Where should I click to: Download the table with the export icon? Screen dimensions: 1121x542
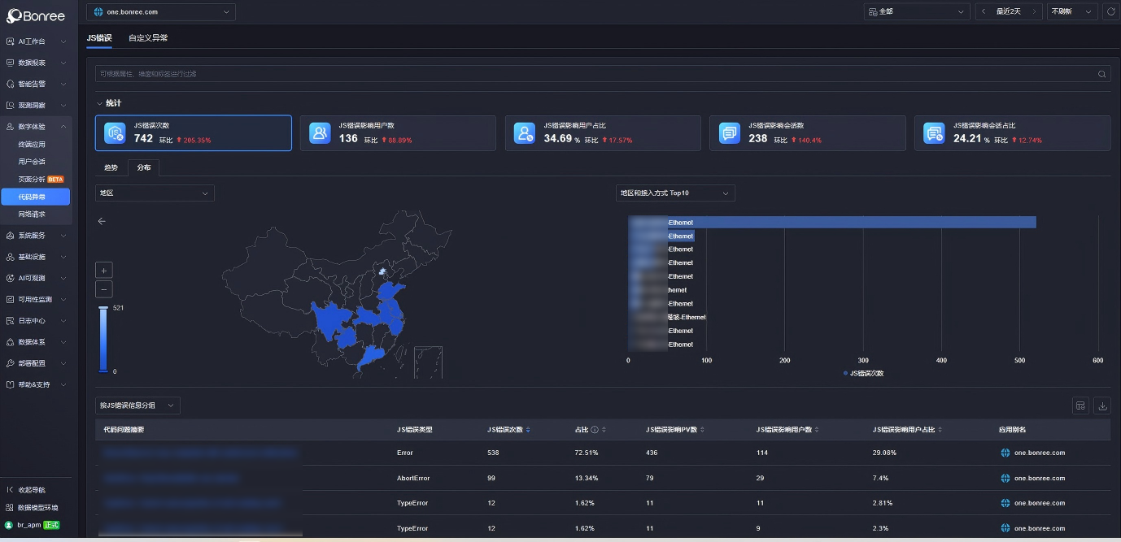[1102, 405]
